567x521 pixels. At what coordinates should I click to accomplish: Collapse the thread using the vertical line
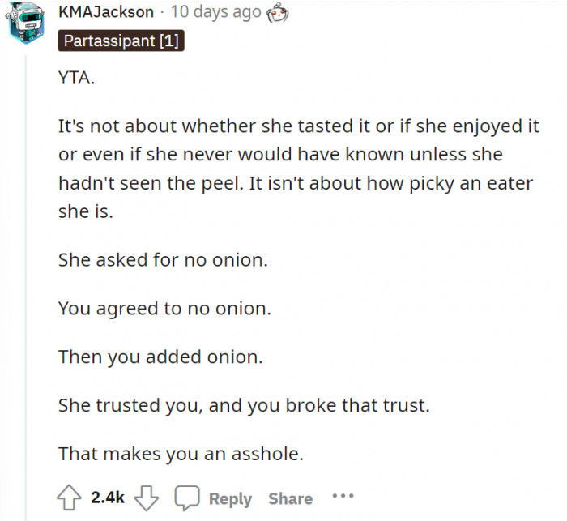(x=25, y=284)
